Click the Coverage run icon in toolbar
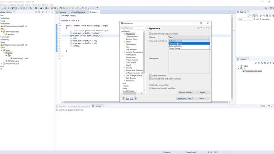Screen dimensions: 274x154 click(41, 8)
